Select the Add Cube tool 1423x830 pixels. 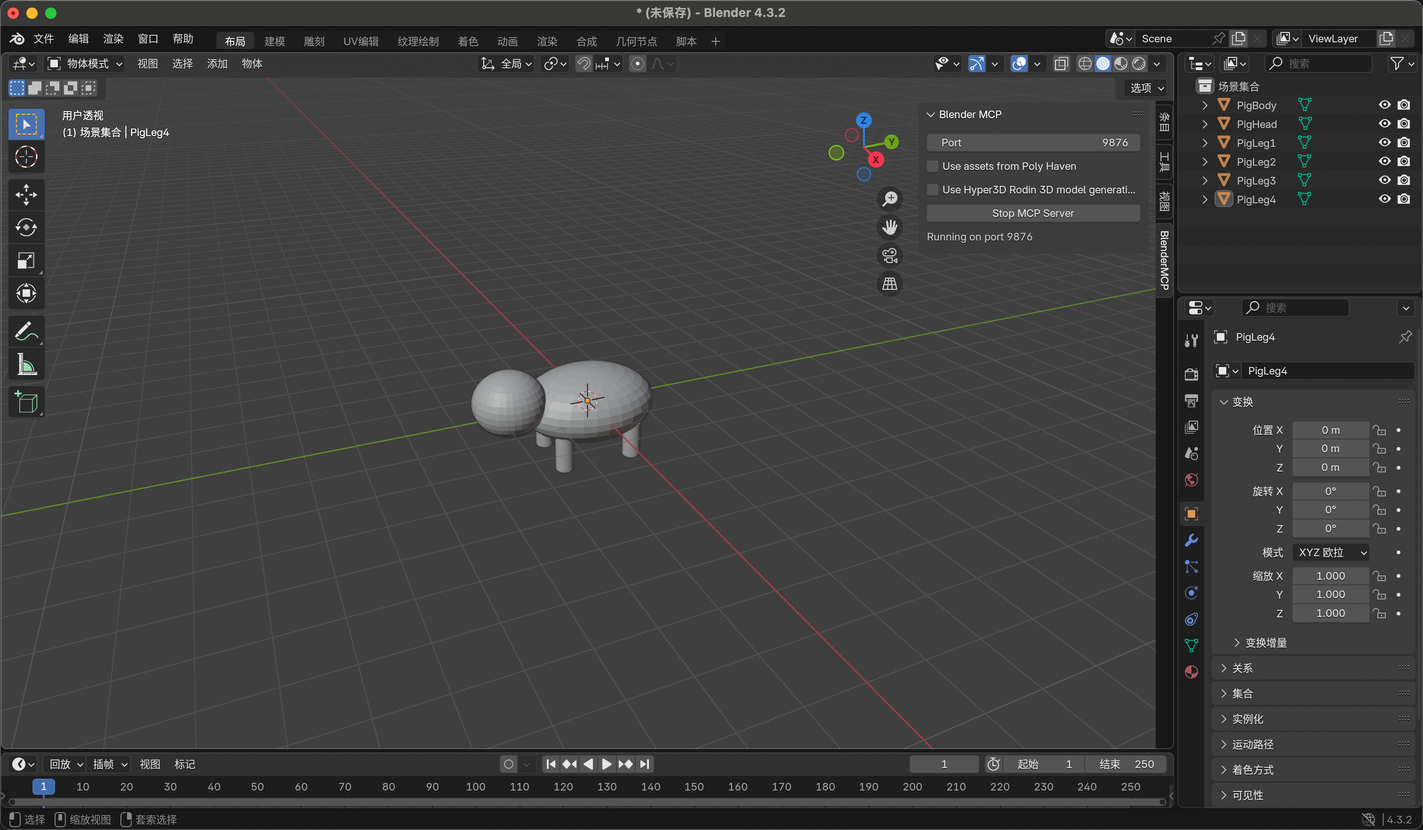pos(26,401)
